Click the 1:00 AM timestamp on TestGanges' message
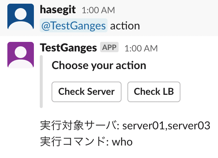The width and height of the screenshot is (218, 158). tap(141, 49)
